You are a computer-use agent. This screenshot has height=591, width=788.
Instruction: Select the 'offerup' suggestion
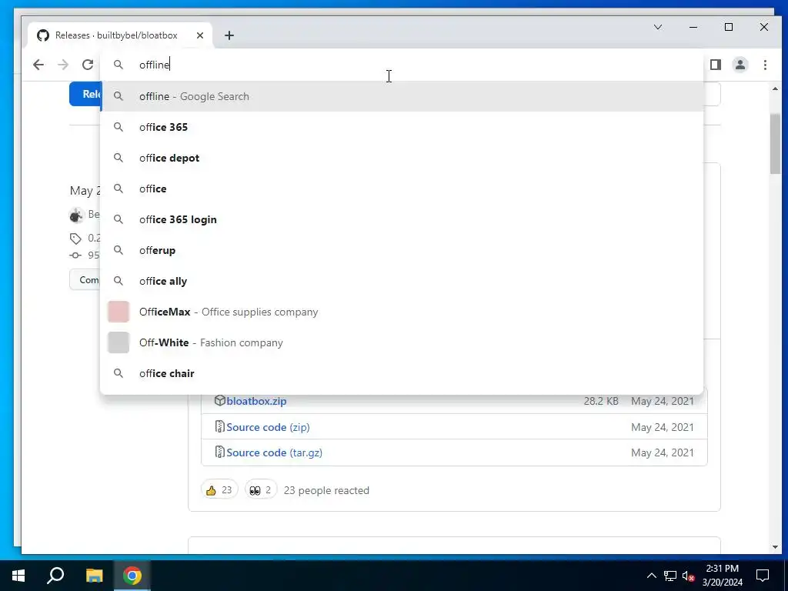(x=402, y=250)
